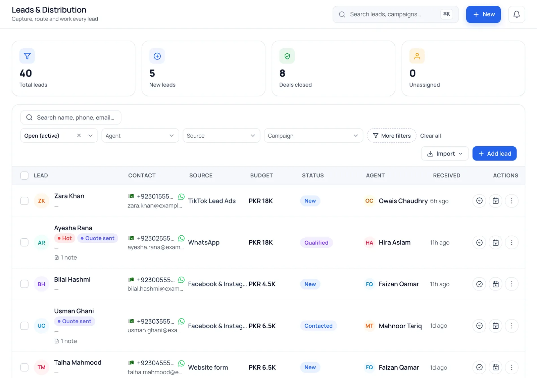Schedule follow-up for Zara Khan
Viewport: 537px width, 378px height.
tap(495, 201)
